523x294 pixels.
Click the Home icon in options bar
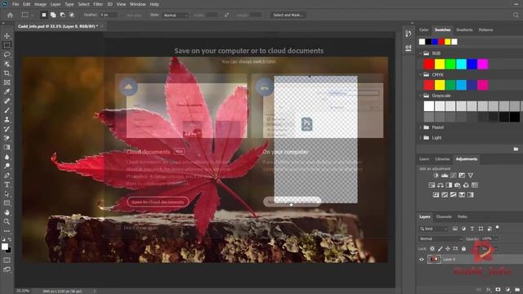[10, 15]
